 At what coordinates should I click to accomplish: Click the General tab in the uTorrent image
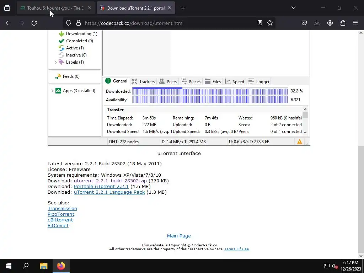[117, 81]
